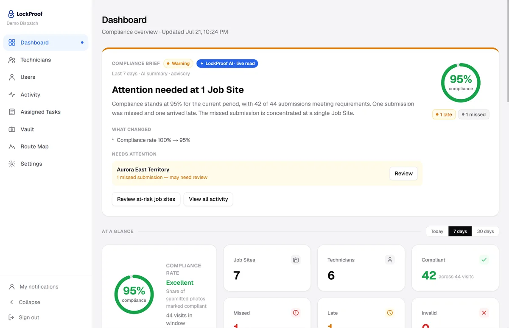Click the LockProof AI live read badge
509x328 pixels.
[x=227, y=64]
